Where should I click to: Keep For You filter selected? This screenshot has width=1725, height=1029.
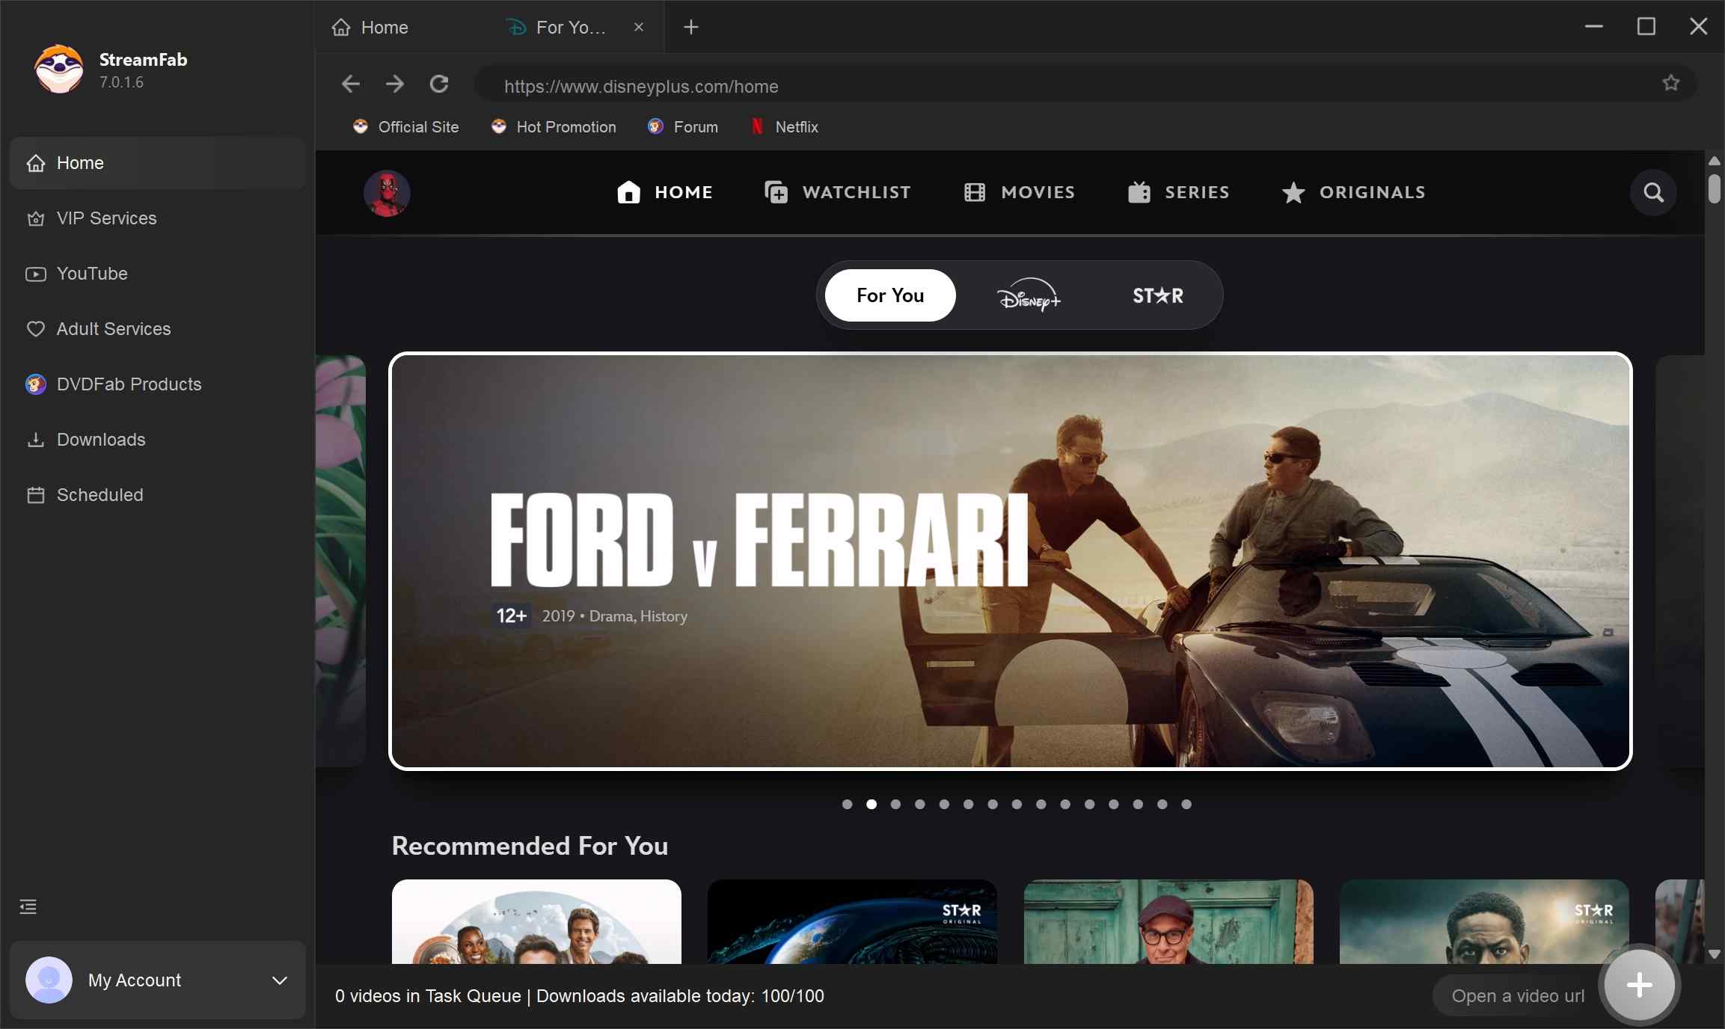coord(889,295)
